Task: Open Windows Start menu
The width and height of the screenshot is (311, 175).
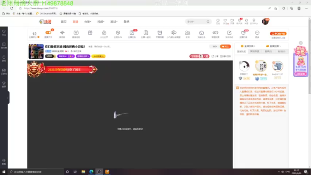Action: coord(4,171)
